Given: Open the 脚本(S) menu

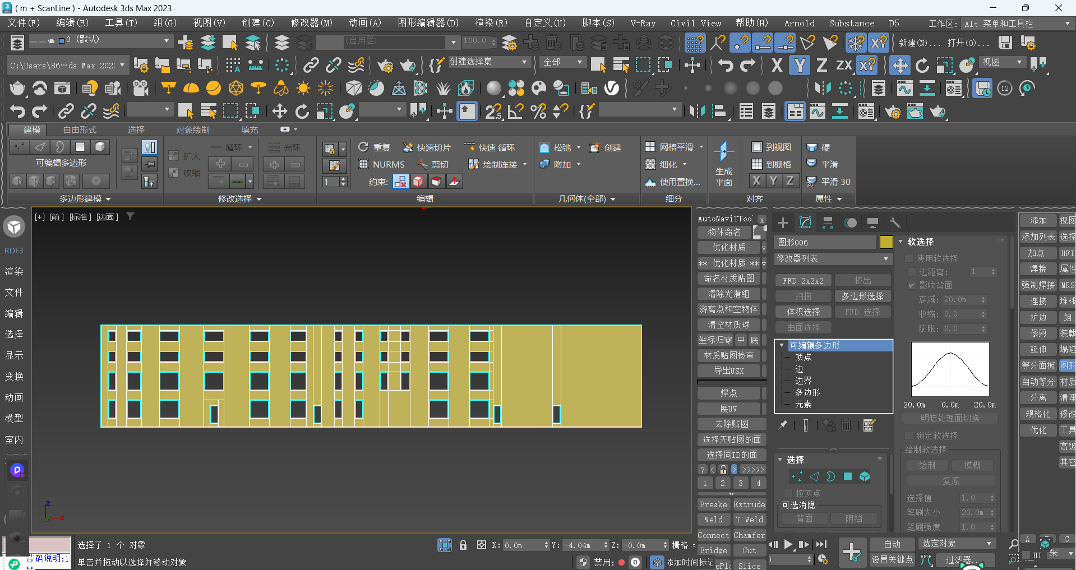Looking at the screenshot, I should (x=598, y=23).
